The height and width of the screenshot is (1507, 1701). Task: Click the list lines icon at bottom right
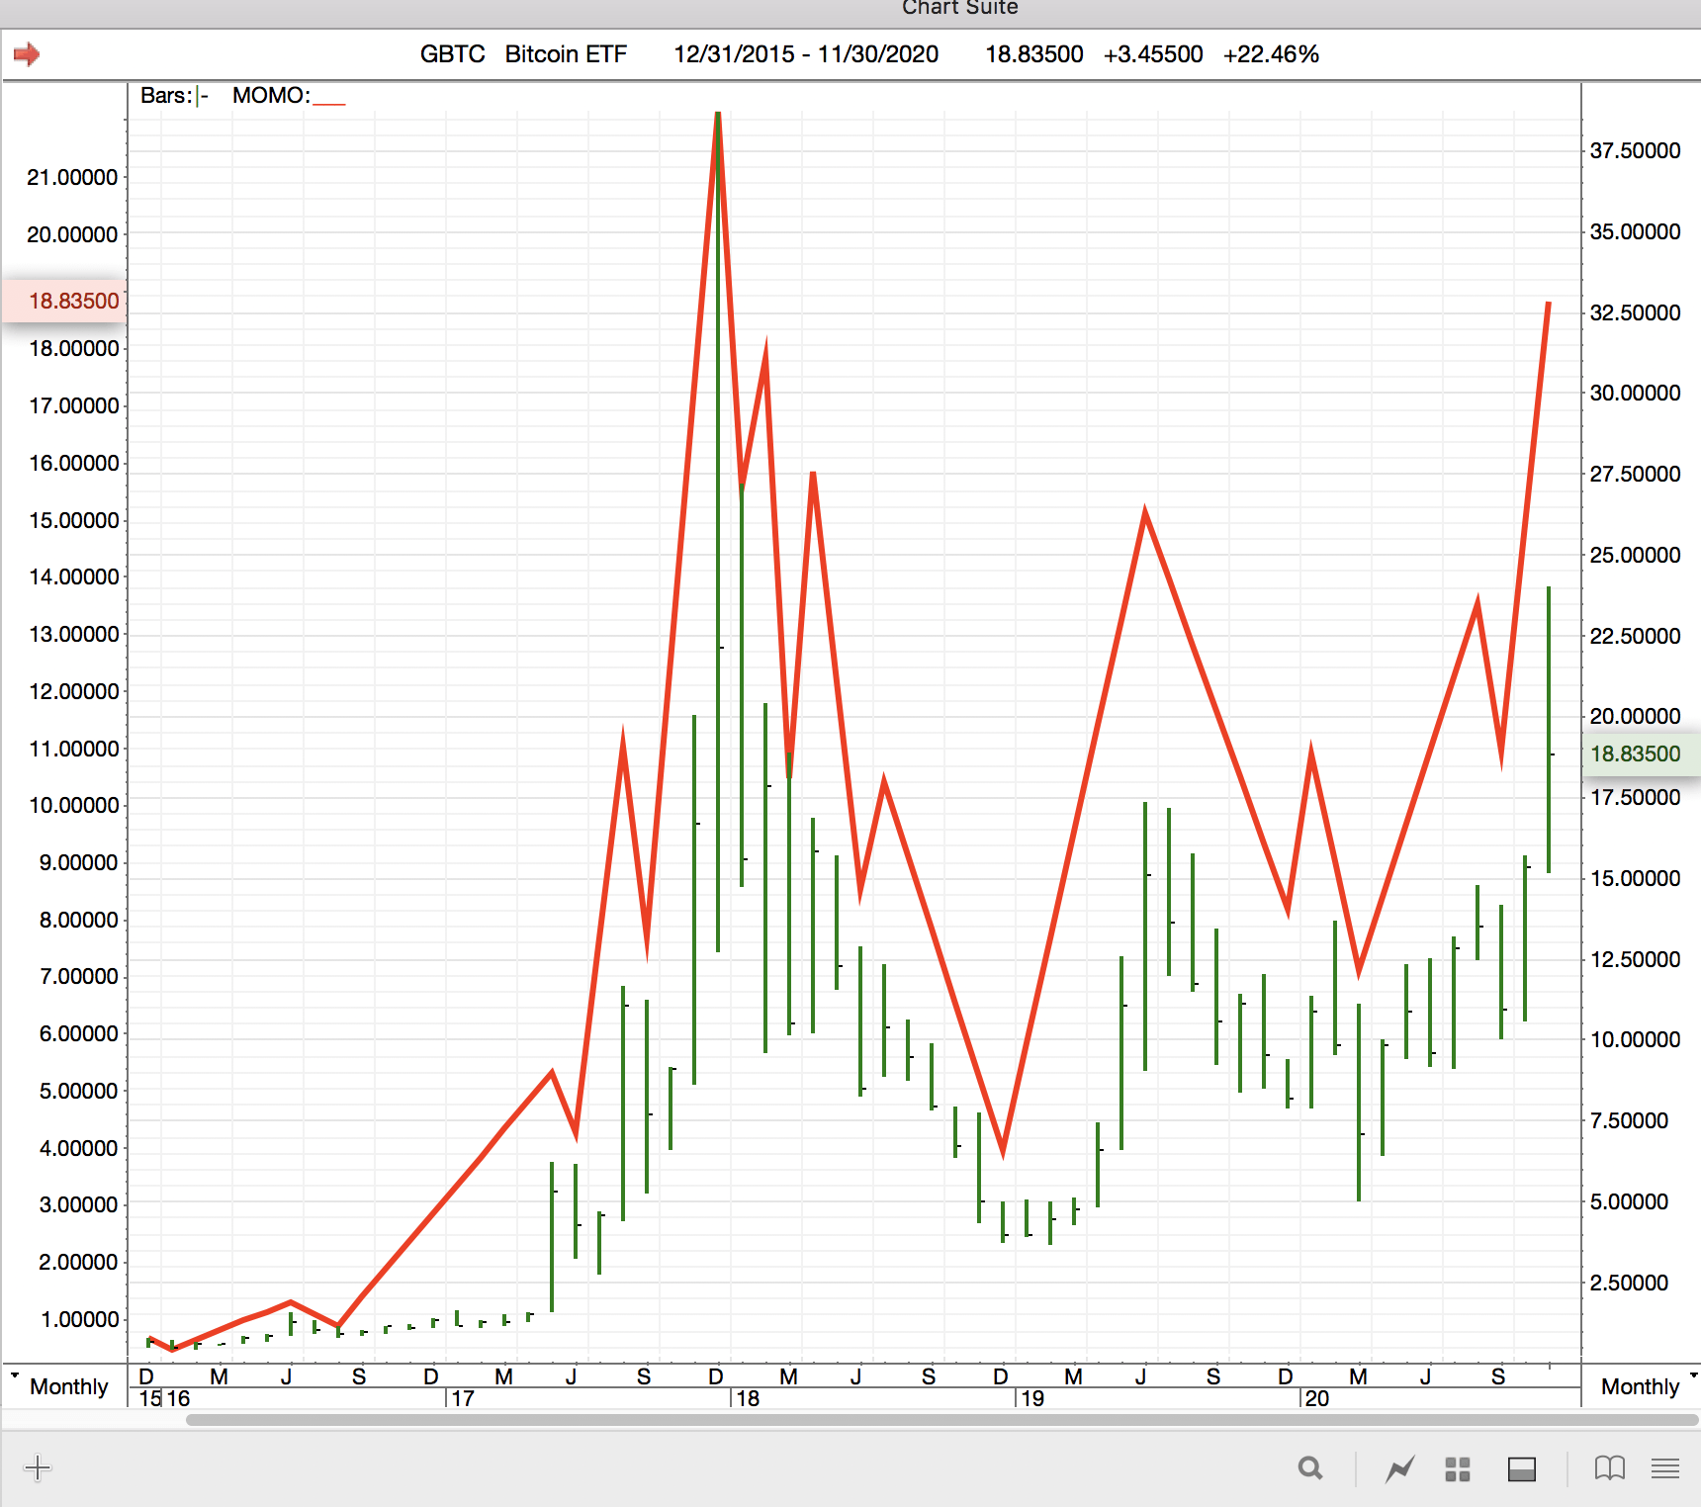(1665, 1469)
